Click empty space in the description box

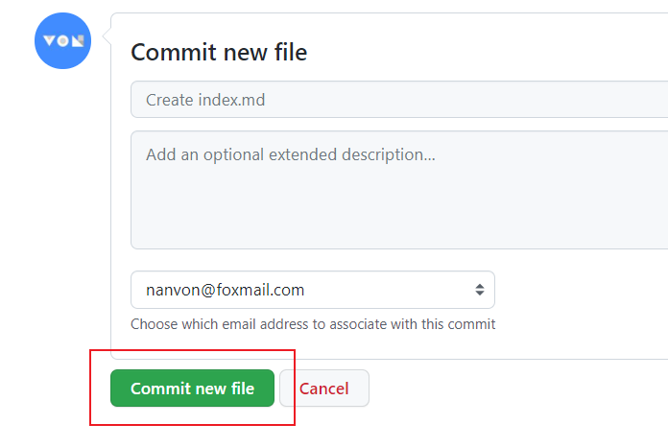click(x=399, y=209)
